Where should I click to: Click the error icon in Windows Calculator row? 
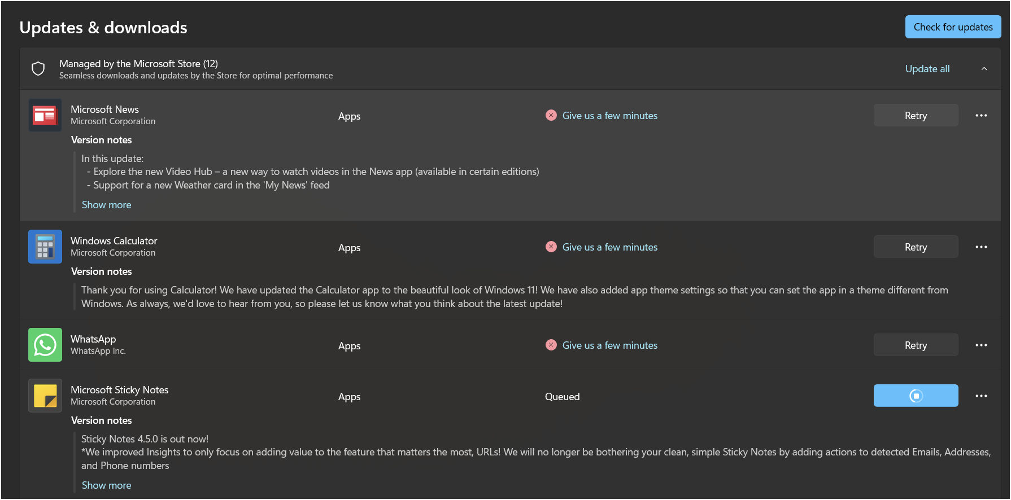click(x=551, y=247)
